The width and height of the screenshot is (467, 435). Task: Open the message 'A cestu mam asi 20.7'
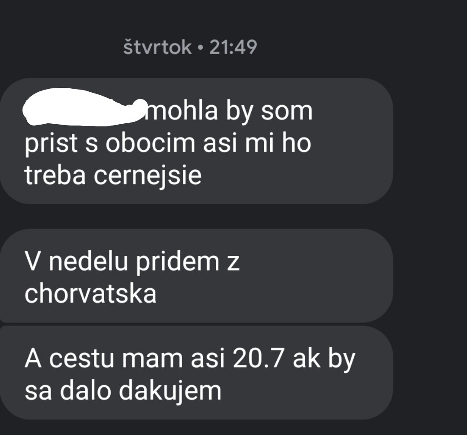point(196,373)
